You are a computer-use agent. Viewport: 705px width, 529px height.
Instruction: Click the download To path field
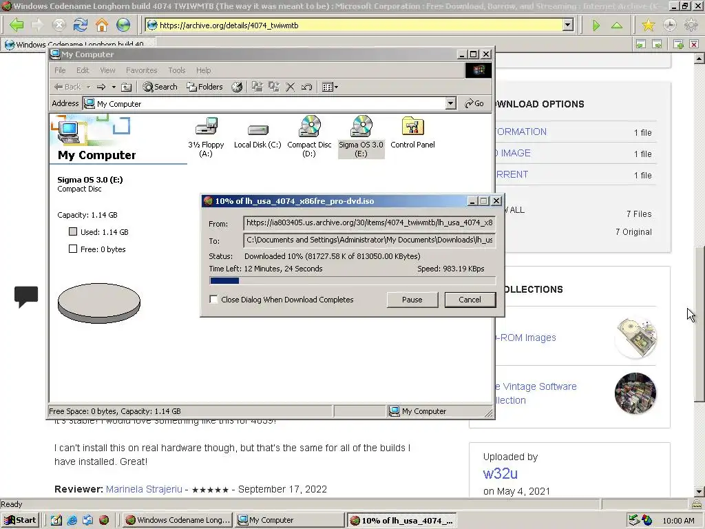coord(369,240)
